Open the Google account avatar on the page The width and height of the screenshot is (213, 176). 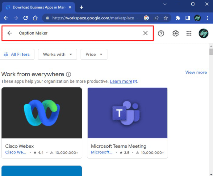[203, 33]
